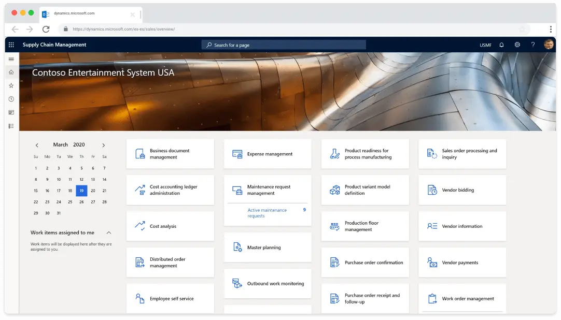The image size is (561, 320).
Task: Open notifications bell icon
Action: coord(501,45)
